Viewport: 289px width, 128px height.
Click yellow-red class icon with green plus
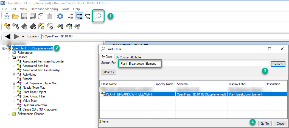(7, 26)
